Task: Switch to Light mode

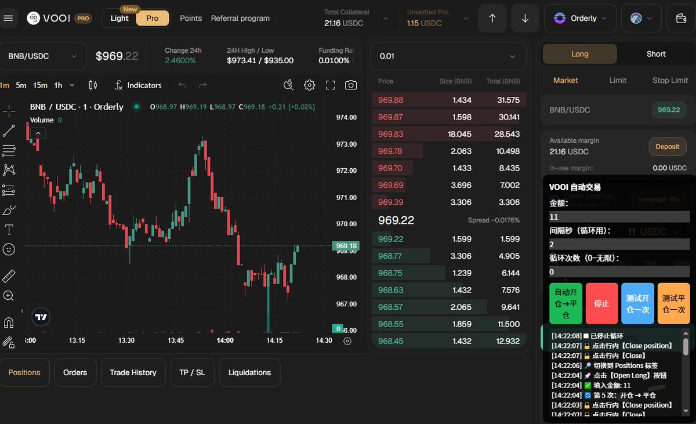Action: (119, 18)
